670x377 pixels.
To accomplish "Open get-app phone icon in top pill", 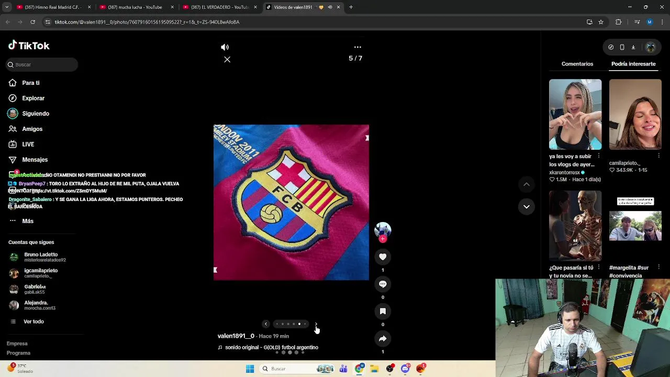I will click(x=622, y=47).
